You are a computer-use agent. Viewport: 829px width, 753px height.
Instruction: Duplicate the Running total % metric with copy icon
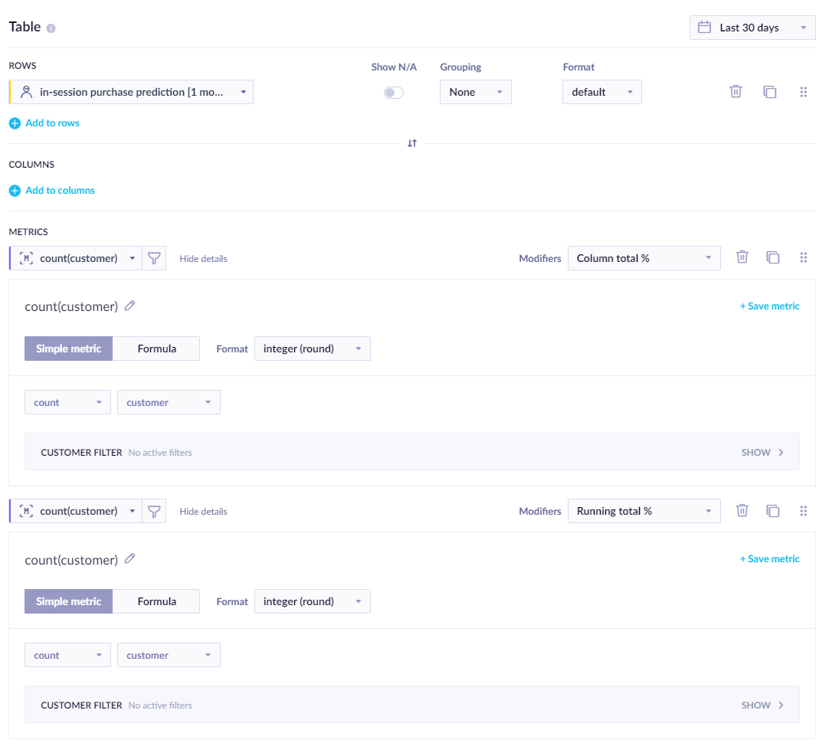point(772,510)
